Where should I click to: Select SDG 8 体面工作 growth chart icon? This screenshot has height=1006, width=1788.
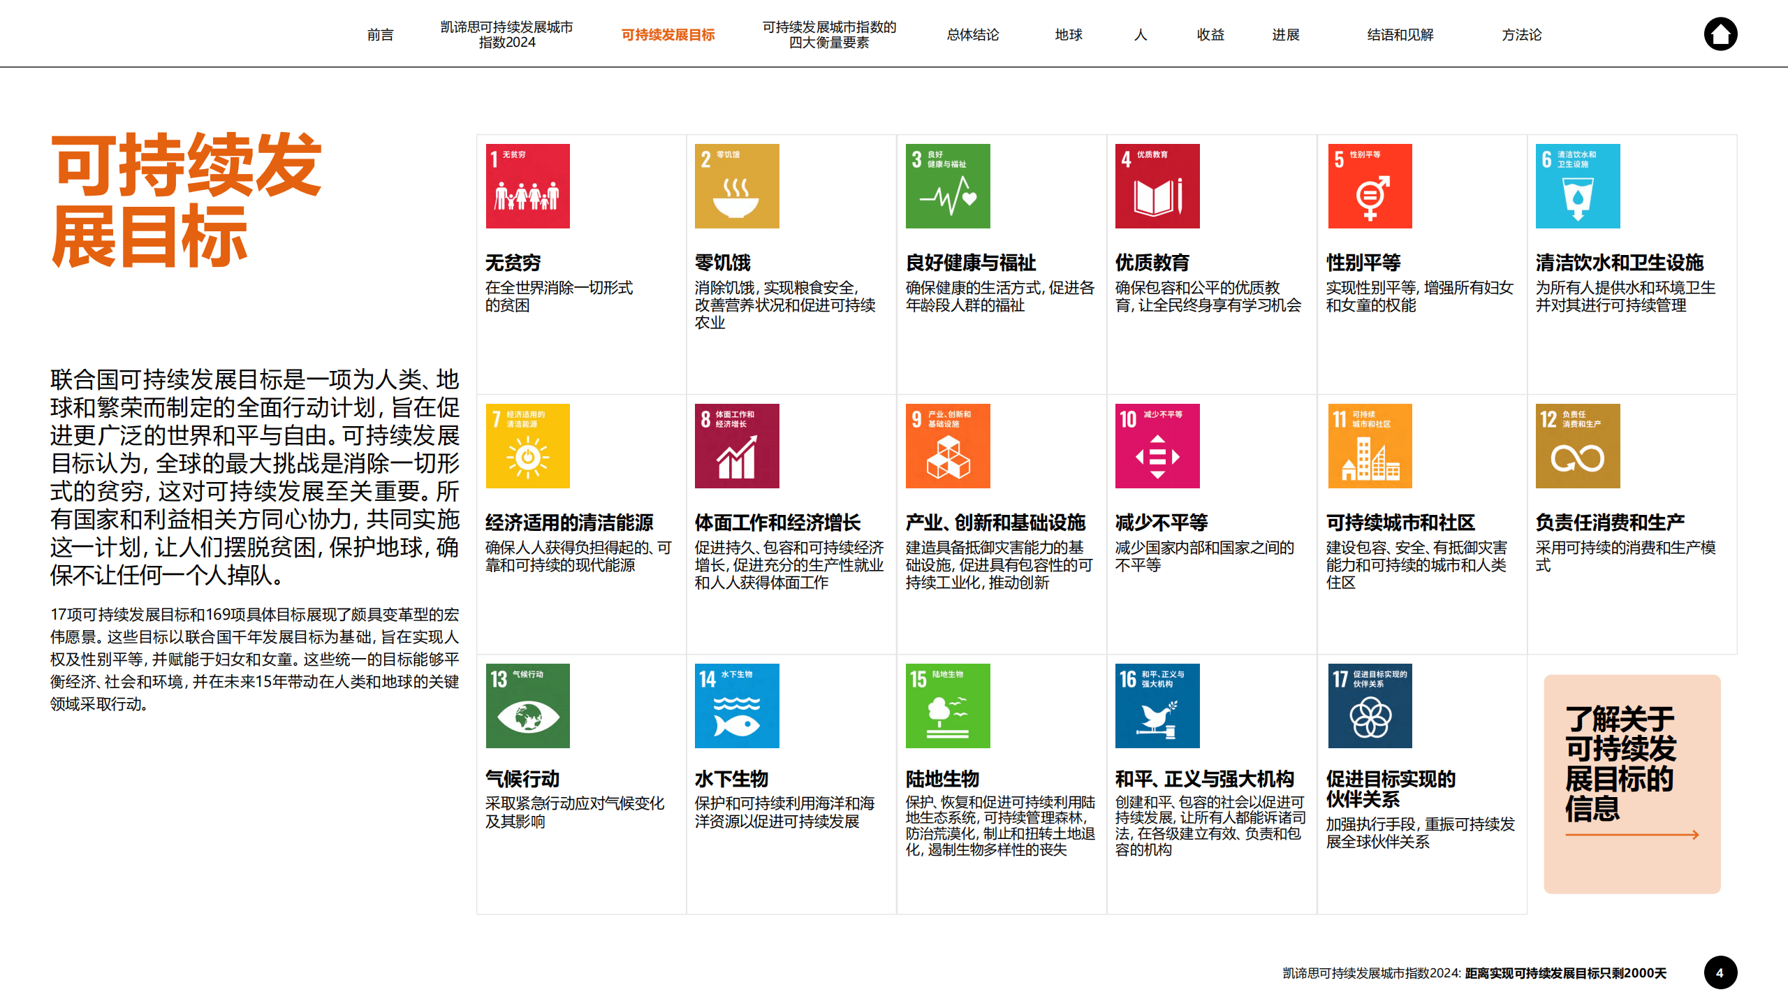(x=737, y=446)
